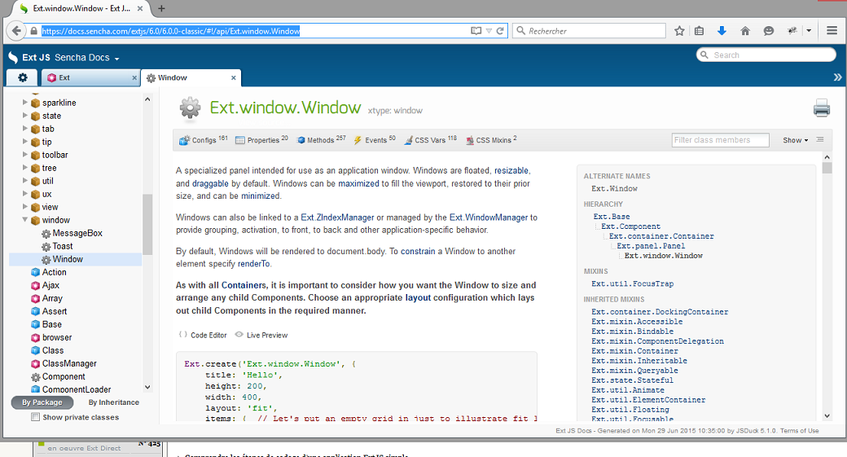Screen dimensions: 847x457
Task: Open Ext.util.FocusTrap mixin link
Action: tap(632, 283)
